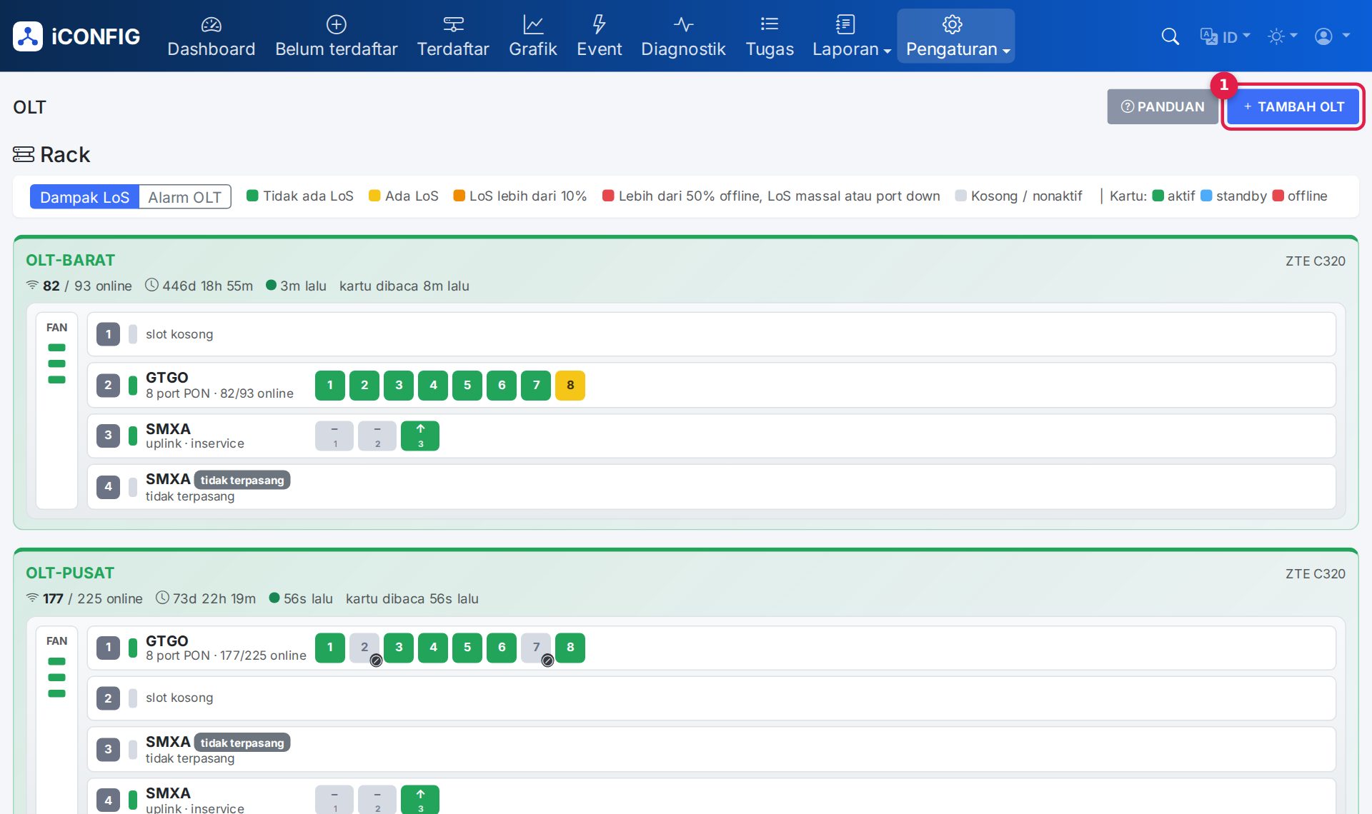Click the search magnifier icon
Viewport: 1372px width, 814px height.
point(1170,36)
